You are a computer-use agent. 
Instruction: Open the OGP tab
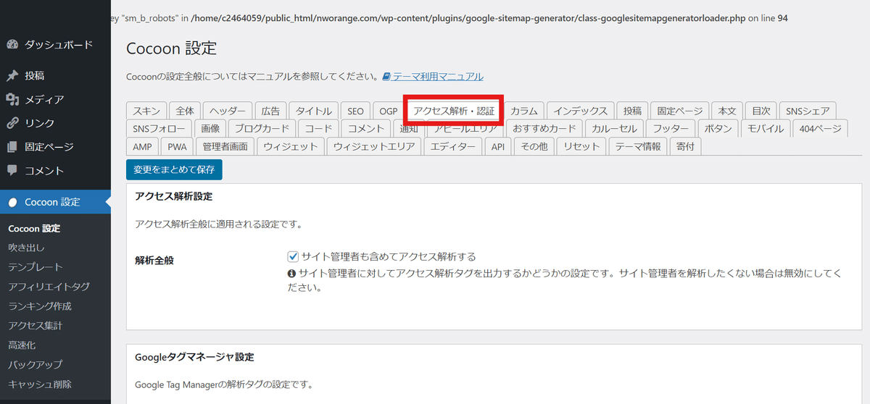coord(388,111)
